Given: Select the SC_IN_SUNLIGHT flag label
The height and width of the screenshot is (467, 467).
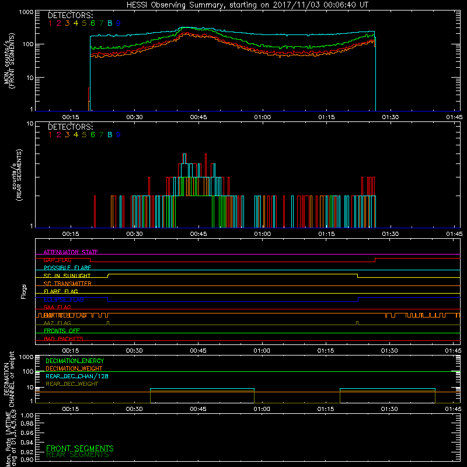Looking at the screenshot, I should (67, 276).
